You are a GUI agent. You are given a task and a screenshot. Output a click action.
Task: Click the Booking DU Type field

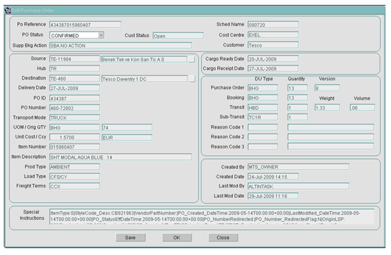pyautogui.click(x=262, y=98)
